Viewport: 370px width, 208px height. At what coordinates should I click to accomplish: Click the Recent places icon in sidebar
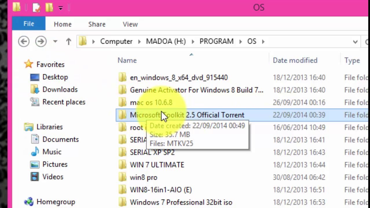(x=35, y=102)
